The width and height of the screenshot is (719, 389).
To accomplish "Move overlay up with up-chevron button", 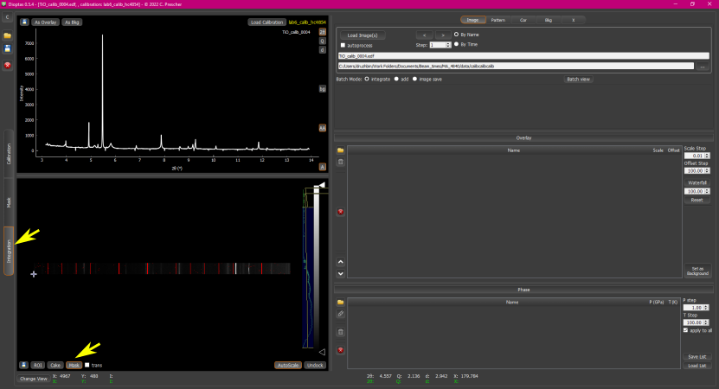I will tap(340, 262).
